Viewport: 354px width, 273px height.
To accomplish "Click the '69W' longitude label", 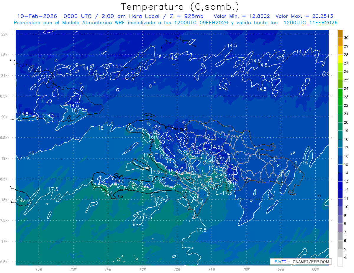I will click(x=281, y=269).
